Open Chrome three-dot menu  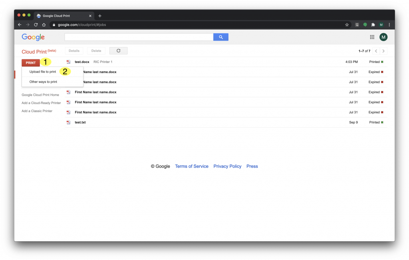(x=389, y=25)
